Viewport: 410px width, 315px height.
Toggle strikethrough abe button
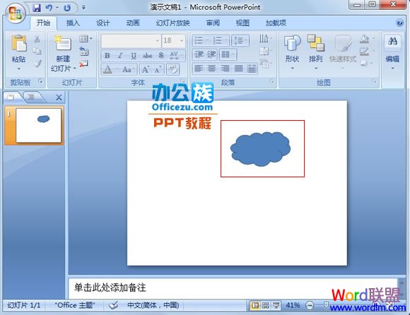(x=147, y=55)
